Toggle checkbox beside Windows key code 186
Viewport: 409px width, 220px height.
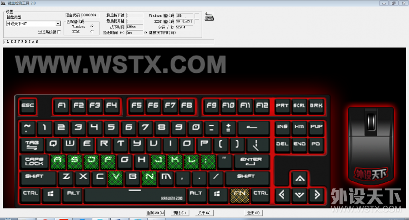pos(197,16)
